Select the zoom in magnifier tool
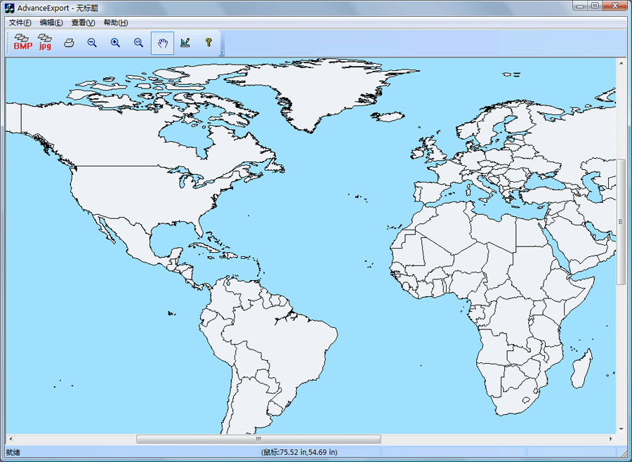This screenshot has height=462, width=632. 115,43
